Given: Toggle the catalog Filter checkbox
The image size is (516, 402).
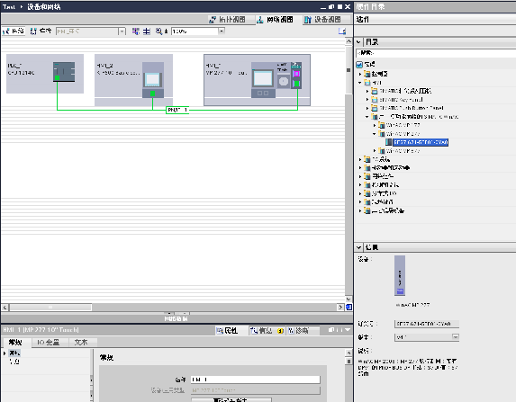Looking at the screenshot, I should (359, 65).
